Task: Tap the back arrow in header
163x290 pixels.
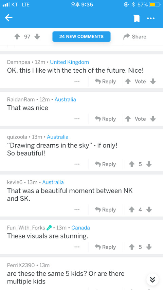Action: point(9,18)
